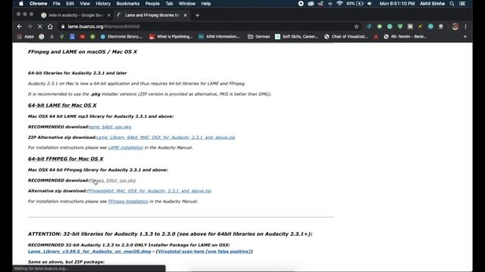Open the Edit menu
Screen dimensions: 485x272
(x=70, y=4)
